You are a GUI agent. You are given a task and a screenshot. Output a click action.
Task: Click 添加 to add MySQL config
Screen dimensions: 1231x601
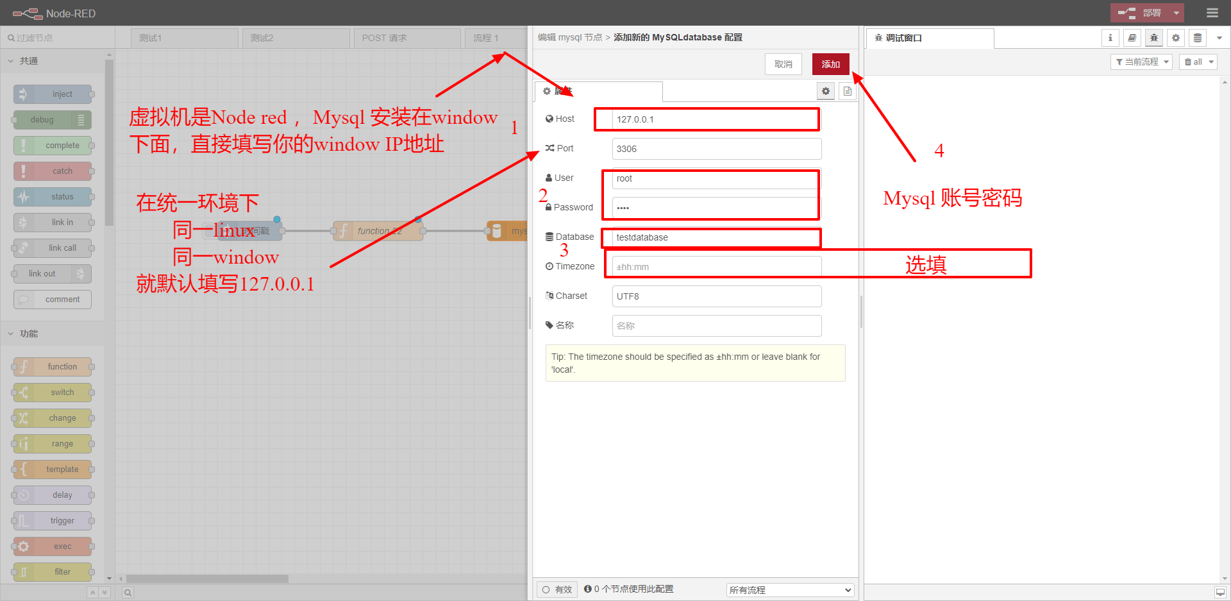coord(831,64)
